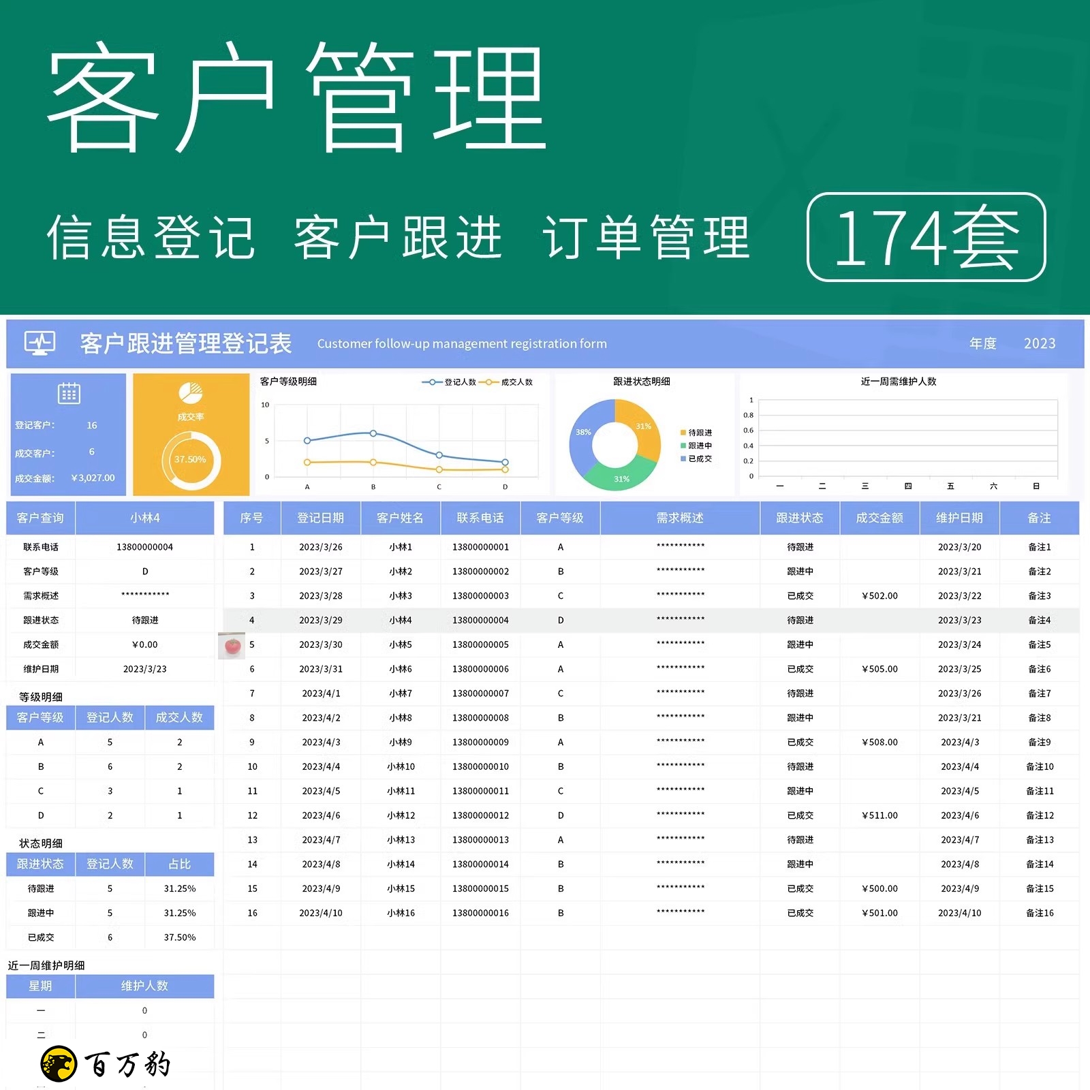Viewport: 1090px width, 1090px height.
Task: Click the 登记日期 column header
Action: click(320, 518)
